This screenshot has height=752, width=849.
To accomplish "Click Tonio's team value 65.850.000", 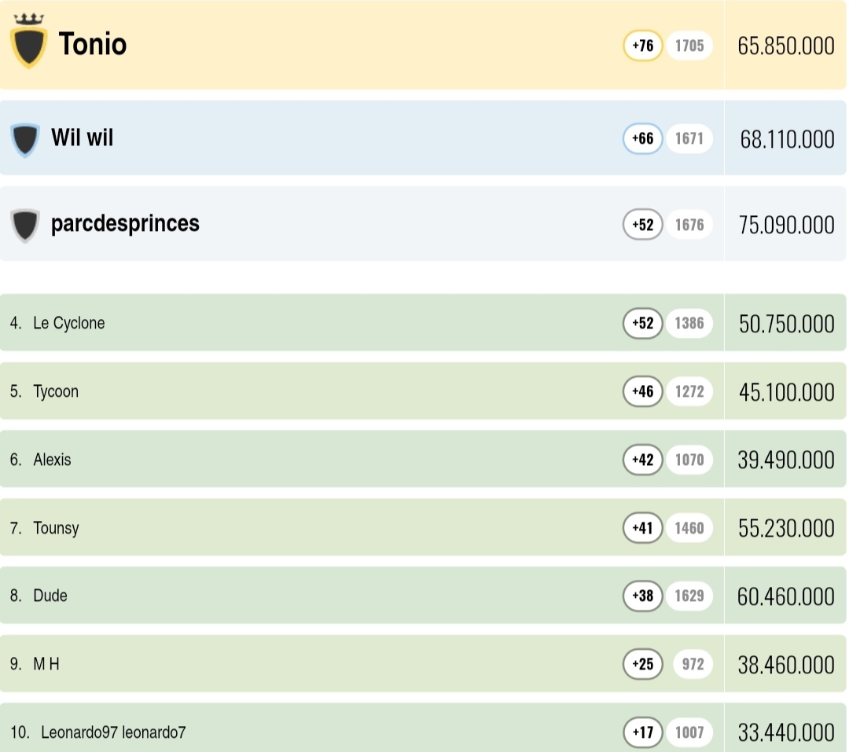I will point(786,46).
